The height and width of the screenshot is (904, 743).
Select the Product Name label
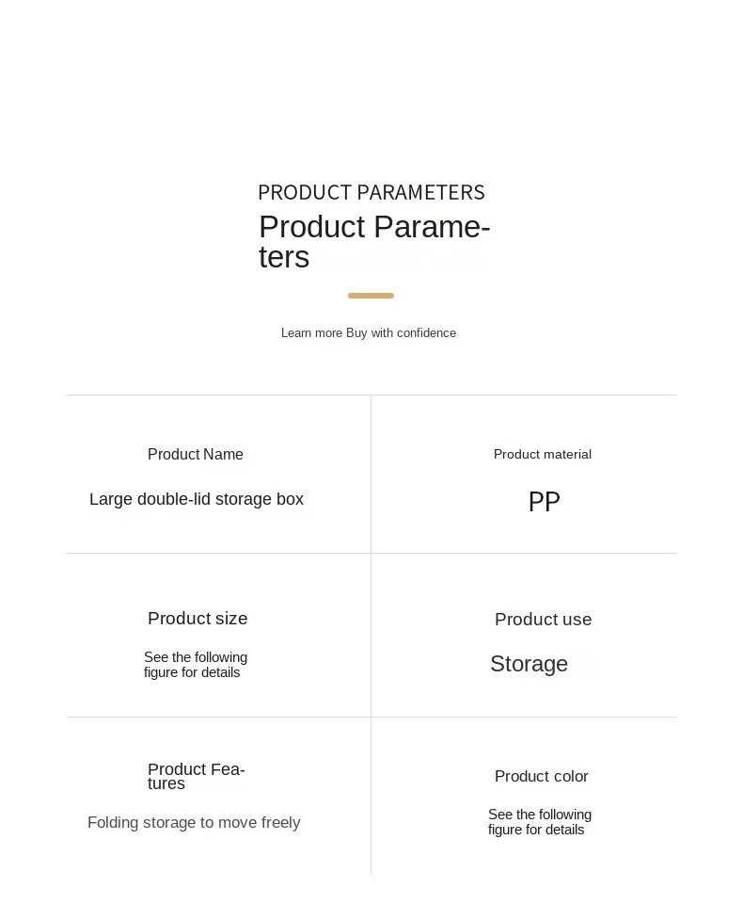coord(196,455)
